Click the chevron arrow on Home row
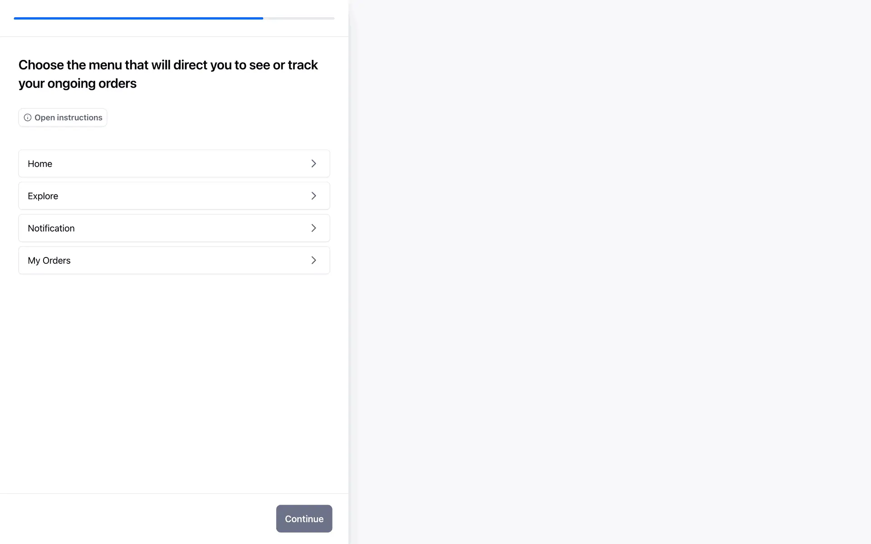 point(313,164)
